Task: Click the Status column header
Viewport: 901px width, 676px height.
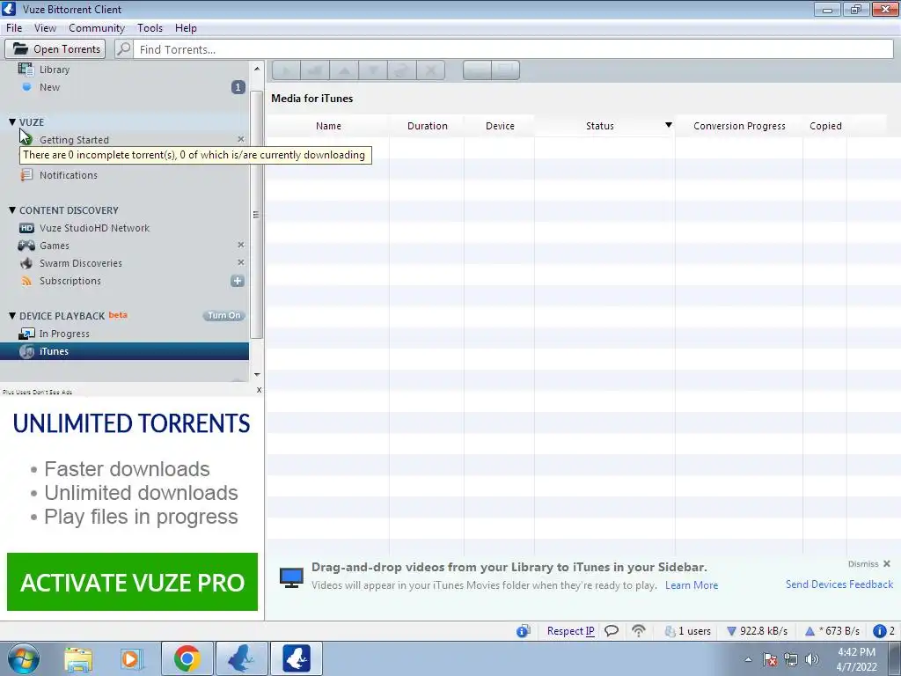Action: click(x=599, y=126)
